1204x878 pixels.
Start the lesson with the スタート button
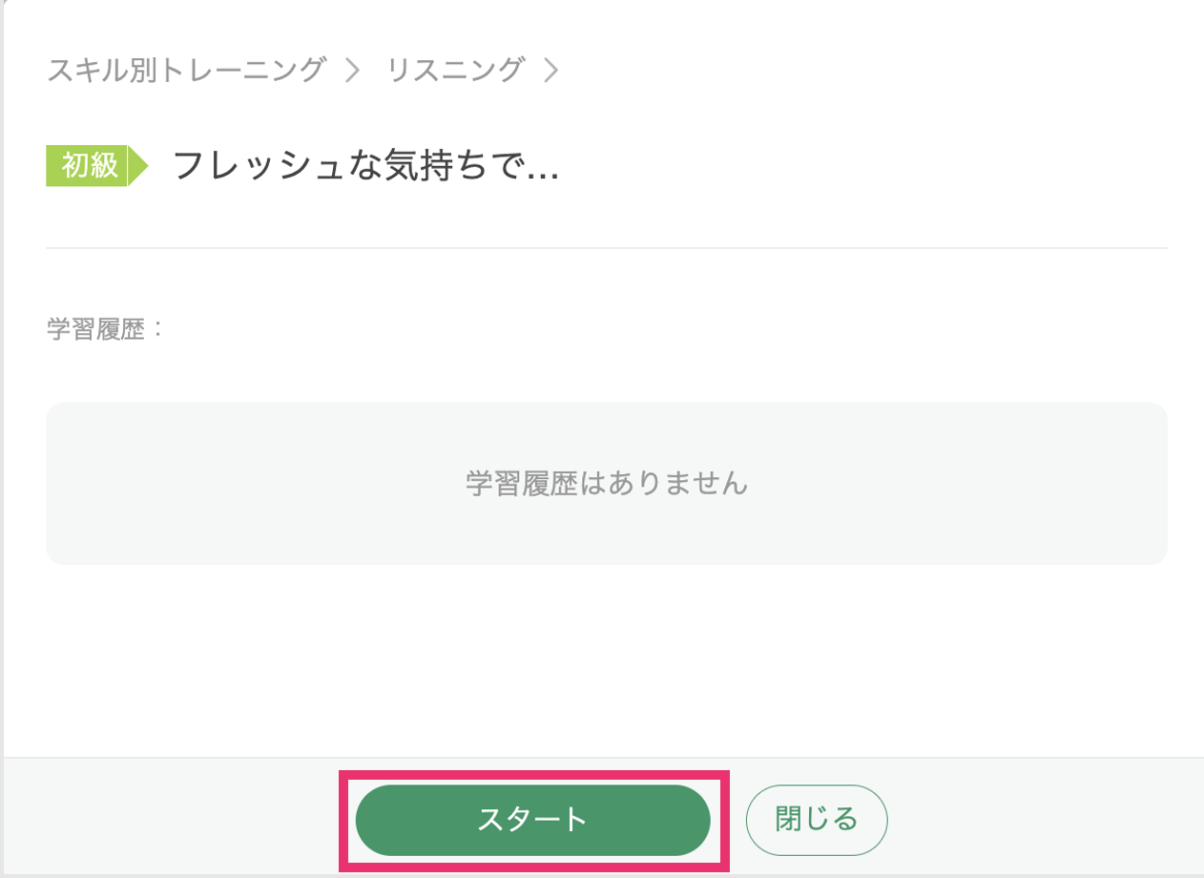point(532,820)
